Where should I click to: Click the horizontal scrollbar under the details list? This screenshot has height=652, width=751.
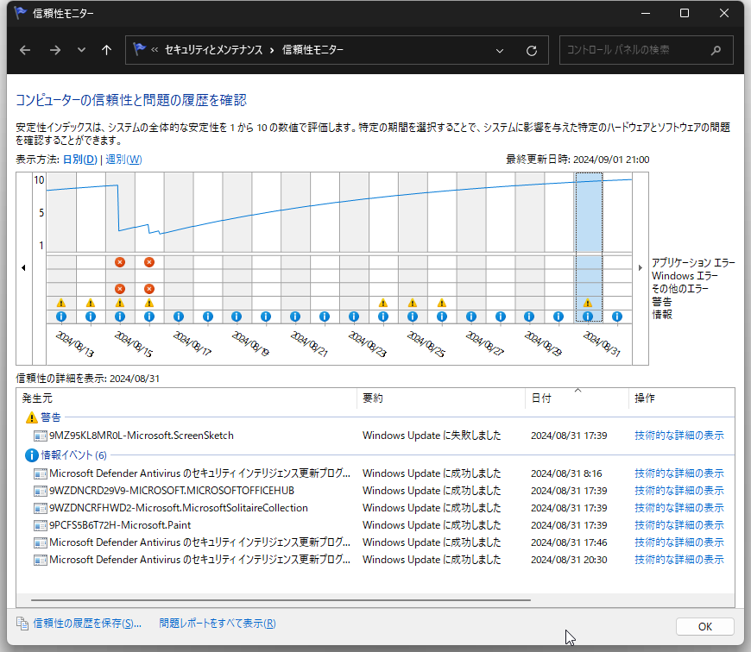coord(281,599)
